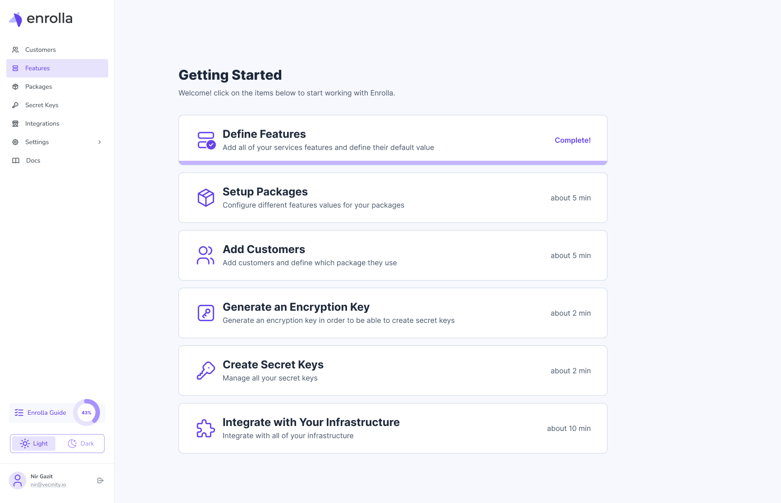Click the Generate an Encryption Key icon
This screenshot has height=503, width=781.
coord(206,313)
